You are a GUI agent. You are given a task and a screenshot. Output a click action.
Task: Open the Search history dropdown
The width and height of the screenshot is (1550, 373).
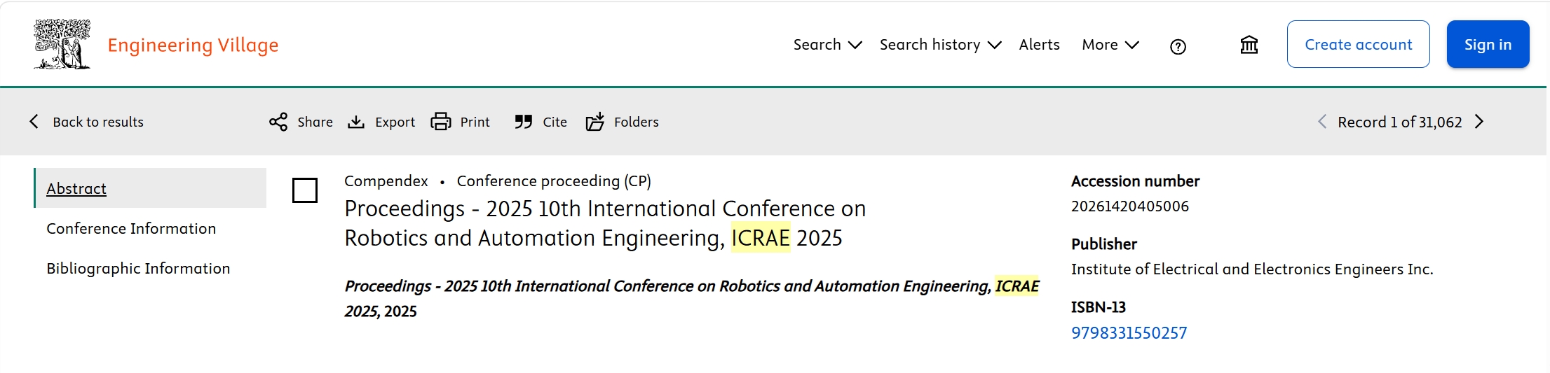(940, 45)
